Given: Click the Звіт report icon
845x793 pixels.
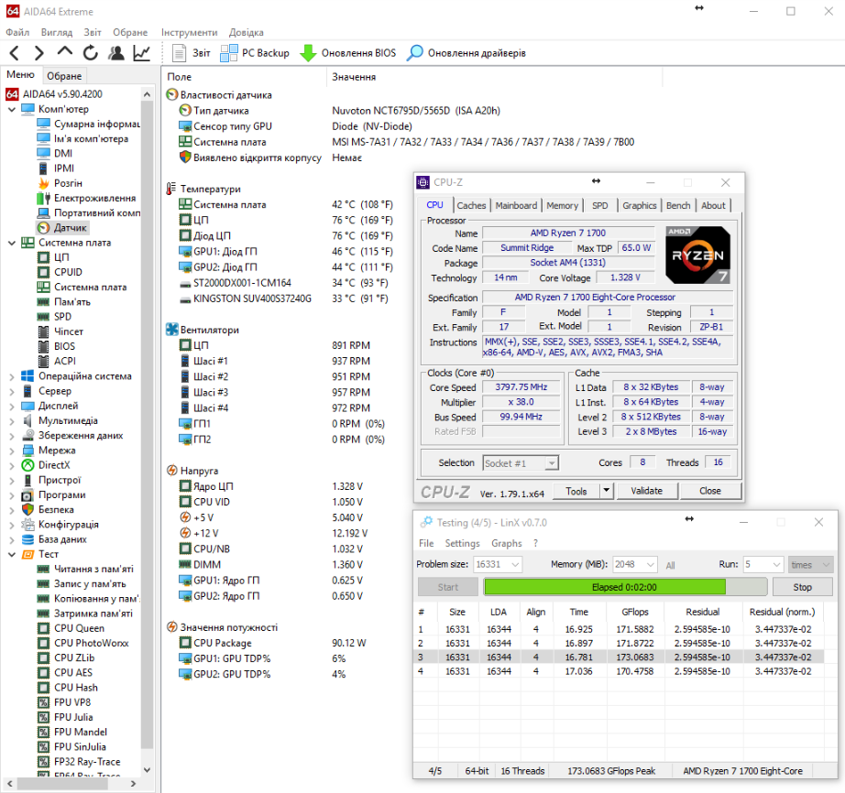Looking at the screenshot, I should 179,53.
